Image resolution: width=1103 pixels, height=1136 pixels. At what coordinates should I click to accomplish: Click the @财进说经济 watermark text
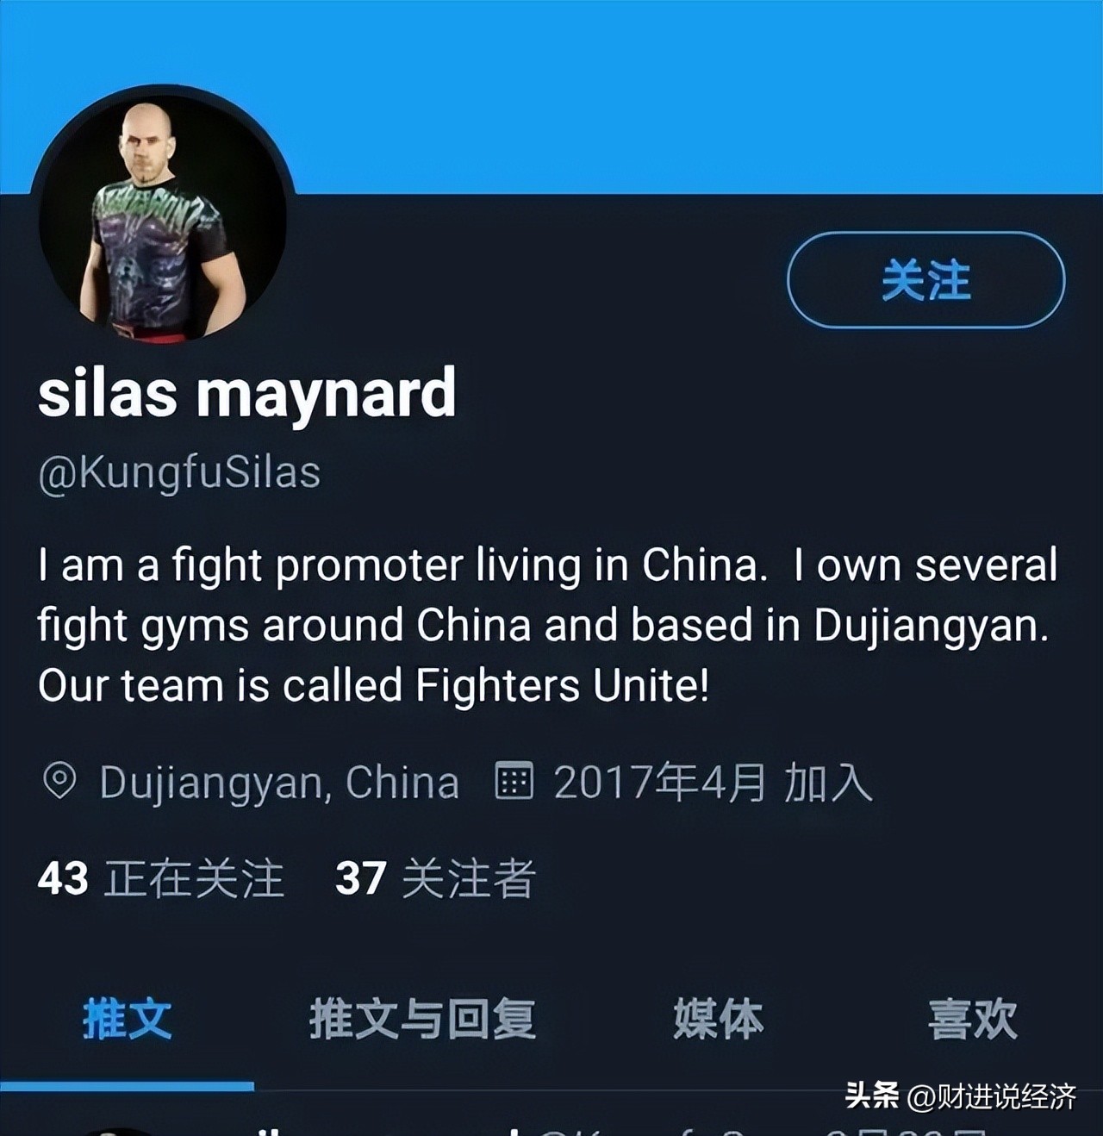[x=992, y=1096]
